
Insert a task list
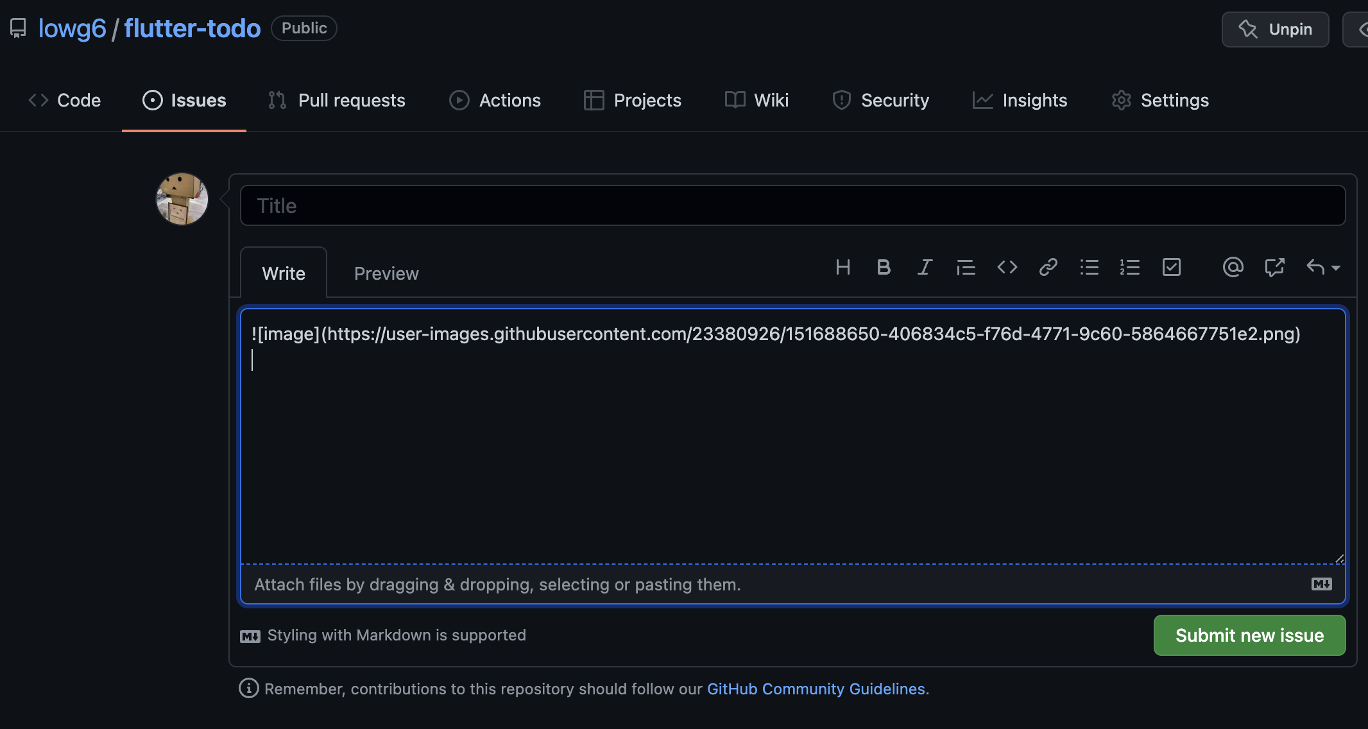pyautogui.click(x=1171, y=268)
